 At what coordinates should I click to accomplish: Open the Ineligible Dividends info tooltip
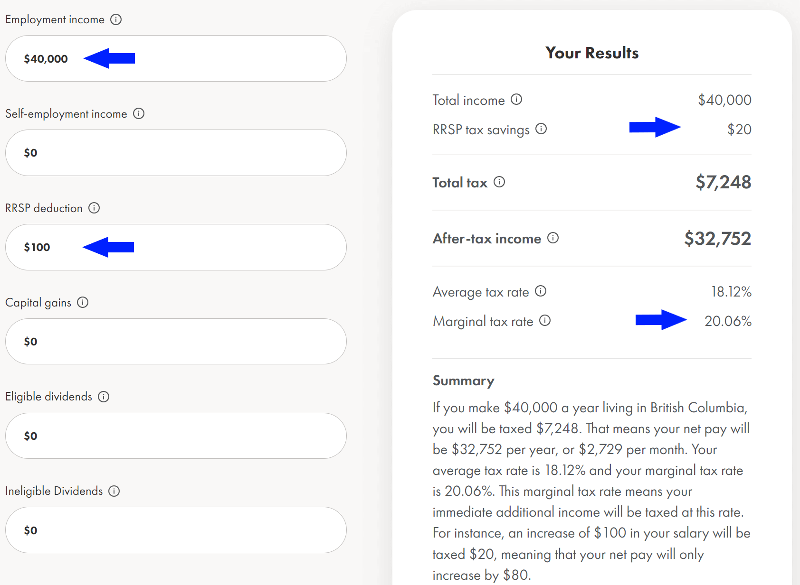[114, 491]
